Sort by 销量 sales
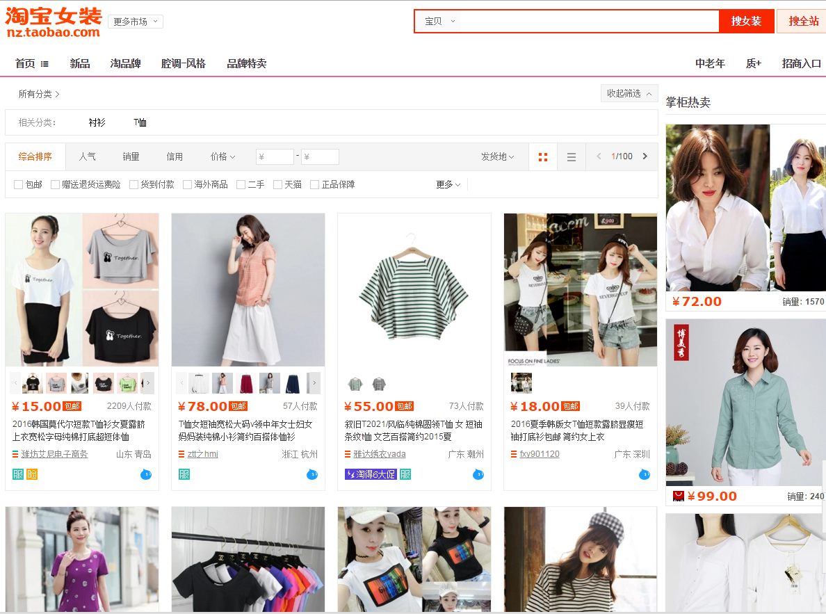Screen dimensions: 826x614 (131, 156)
